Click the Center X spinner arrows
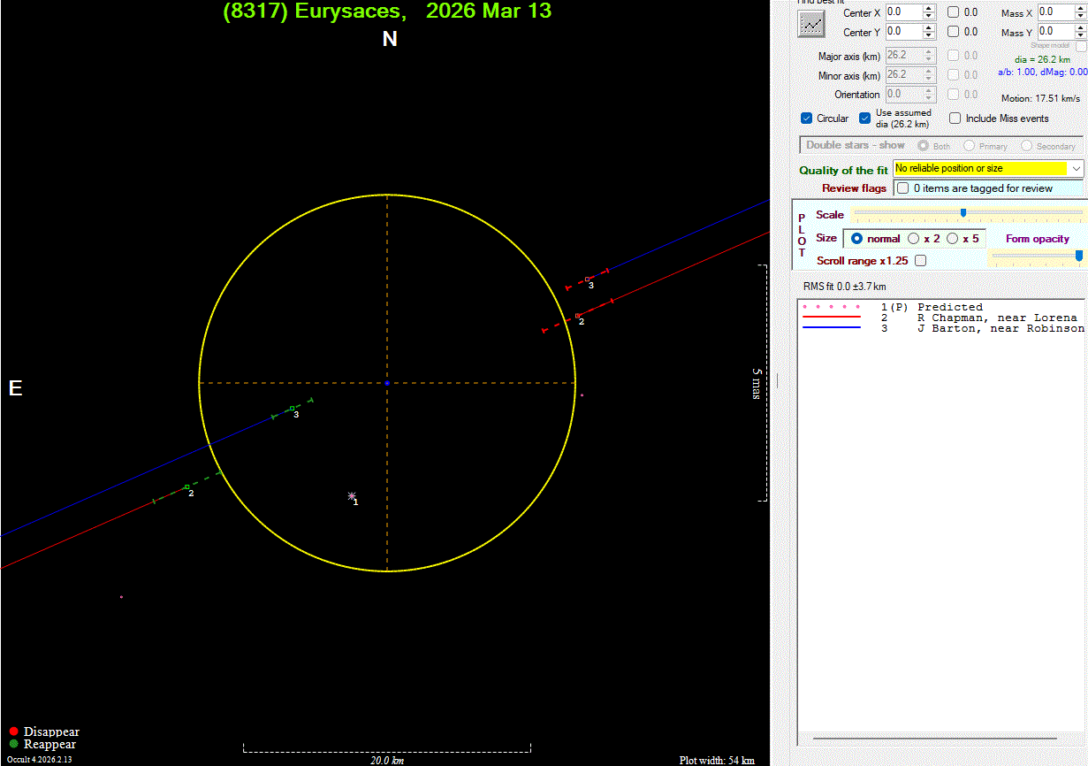1088x766 pixels. 928,12
